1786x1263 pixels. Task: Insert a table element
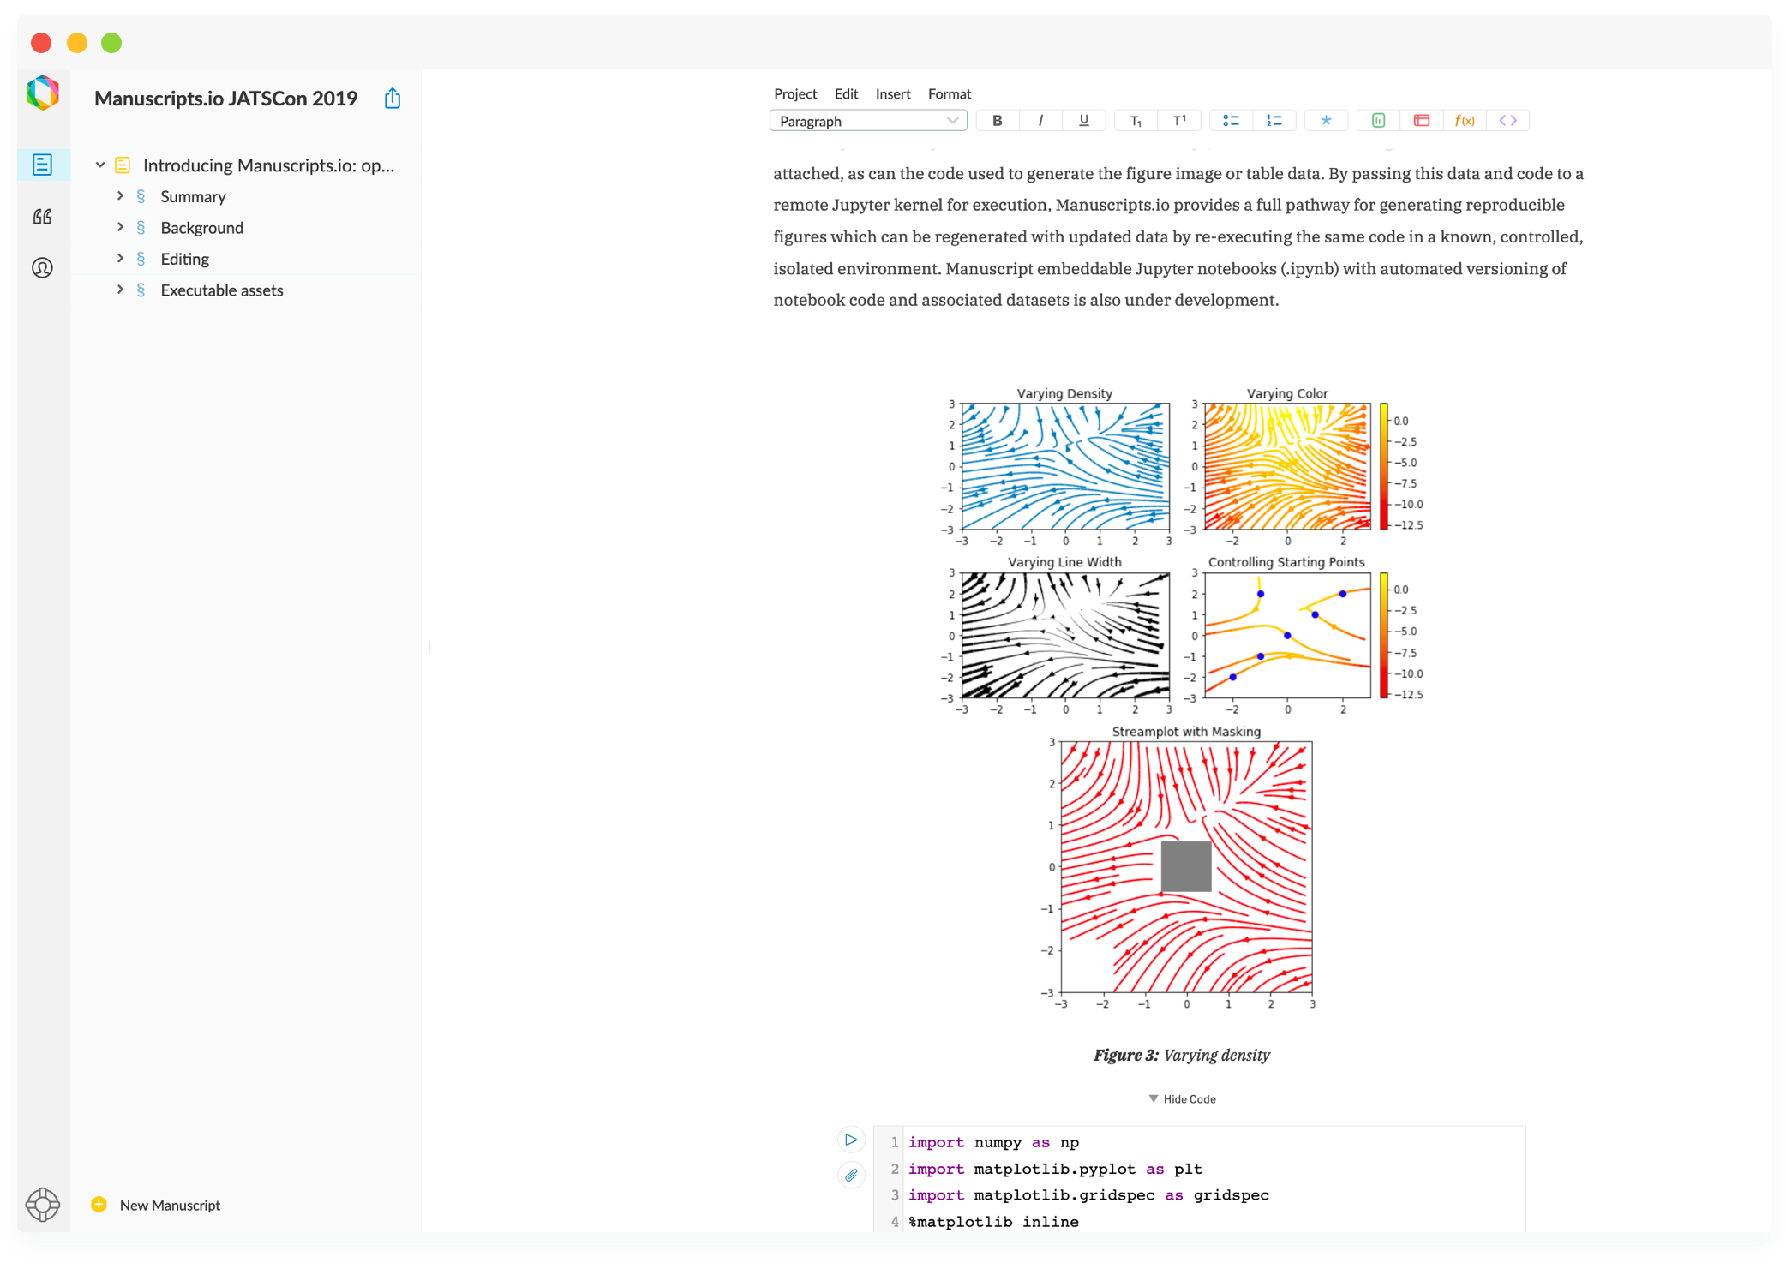point(1421,121)
